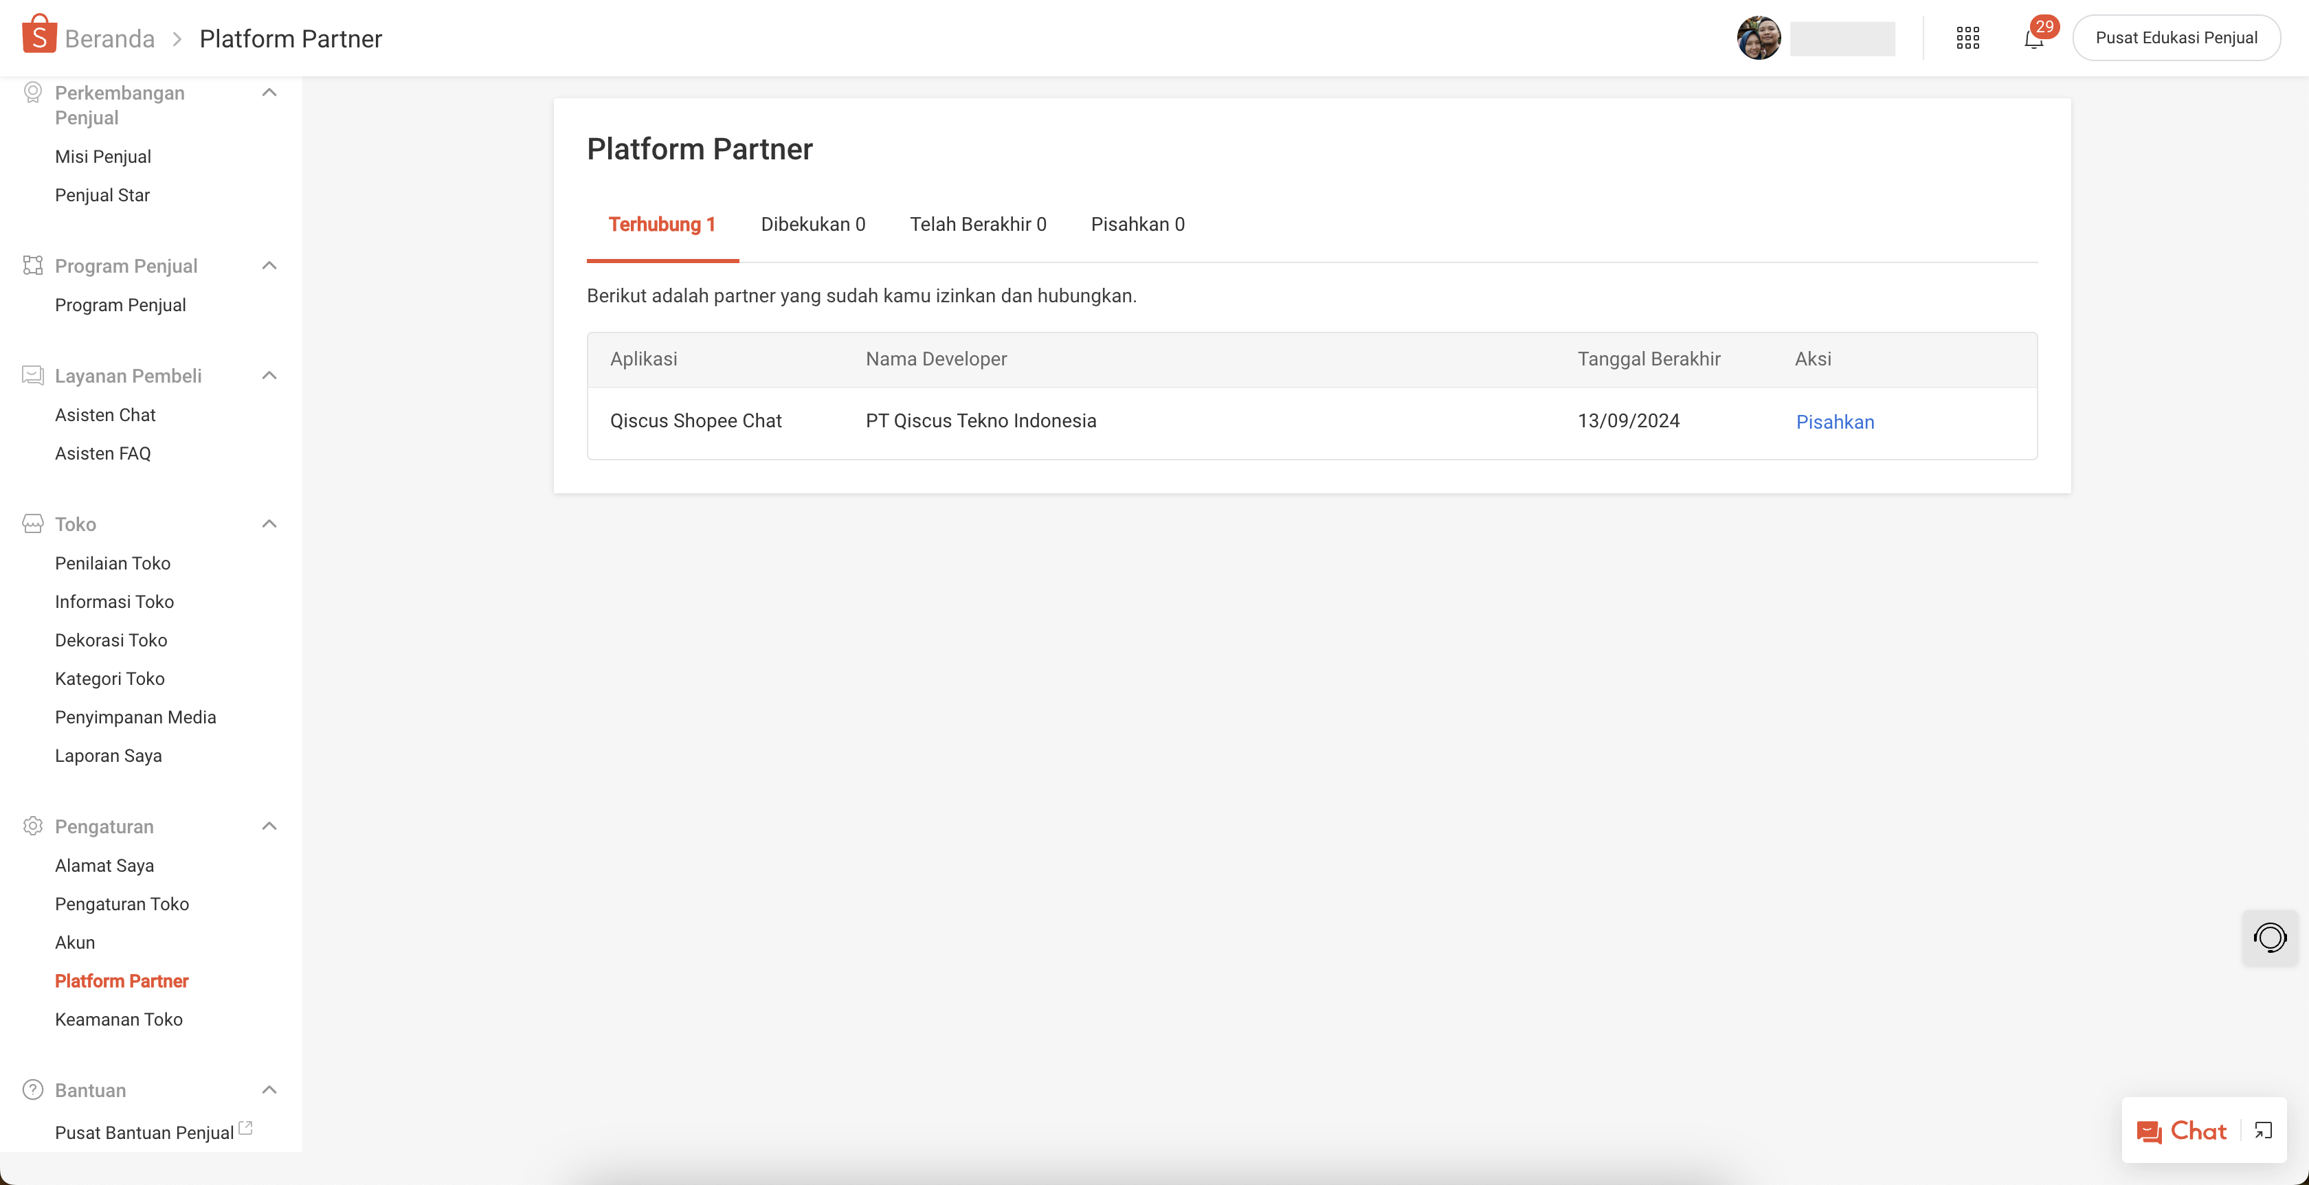The width and height of the screenshot is (2309, 1185).
Task: Open Kategori Toko menu item
Action: pos(109,679)
